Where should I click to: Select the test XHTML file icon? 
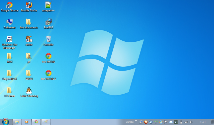tap(48, 58)
